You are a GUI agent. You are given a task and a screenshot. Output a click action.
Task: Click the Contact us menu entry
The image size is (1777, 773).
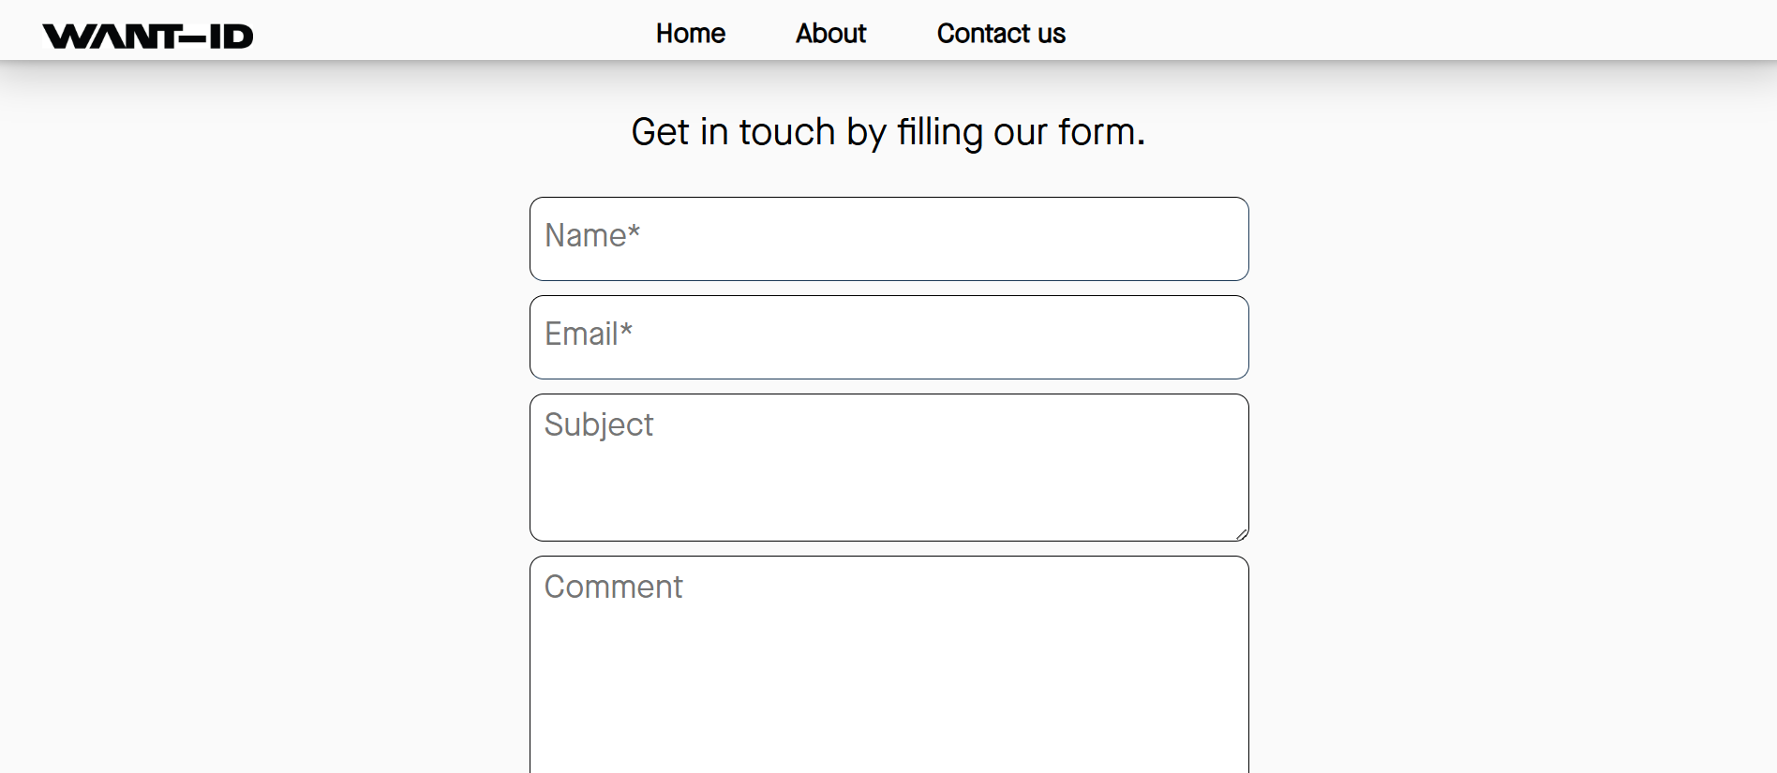tap(1000, 34)
